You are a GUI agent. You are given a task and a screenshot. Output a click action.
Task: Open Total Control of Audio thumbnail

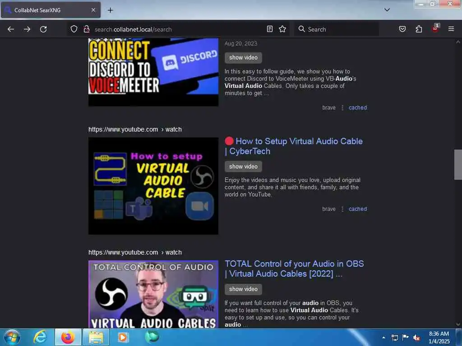[x=153, y=294]
